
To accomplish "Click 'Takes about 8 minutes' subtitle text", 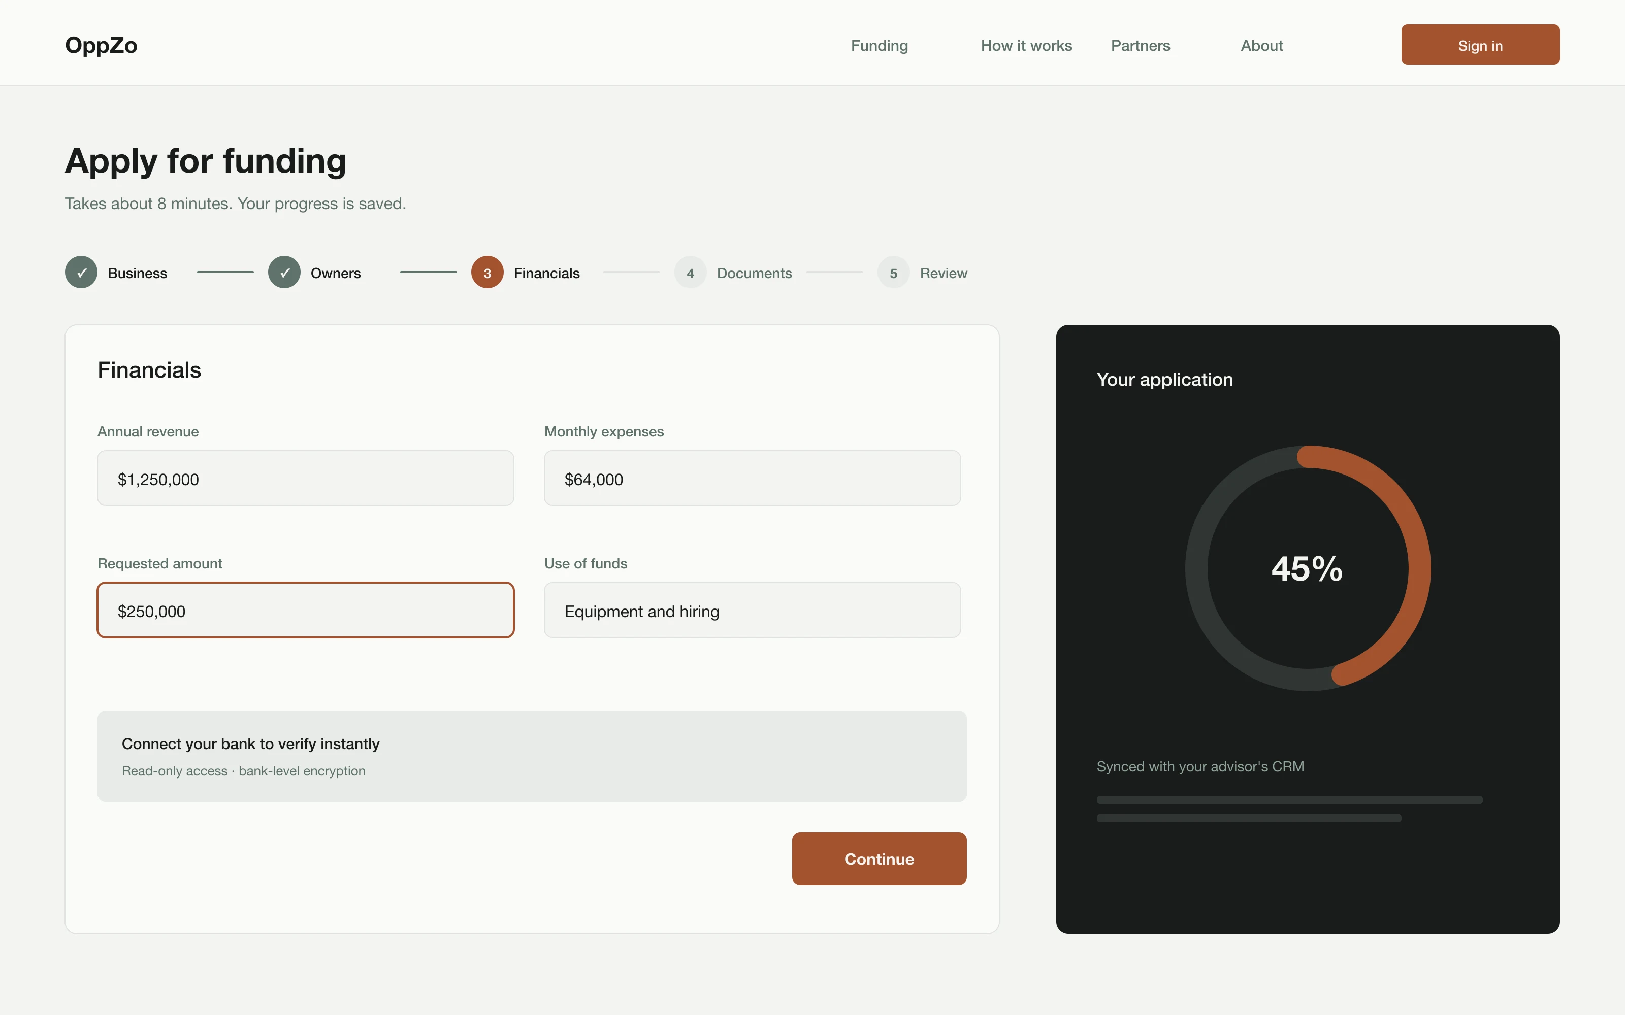I will point(235,204).
